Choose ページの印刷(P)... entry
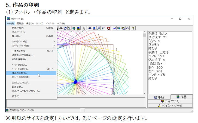 (31, 69)
